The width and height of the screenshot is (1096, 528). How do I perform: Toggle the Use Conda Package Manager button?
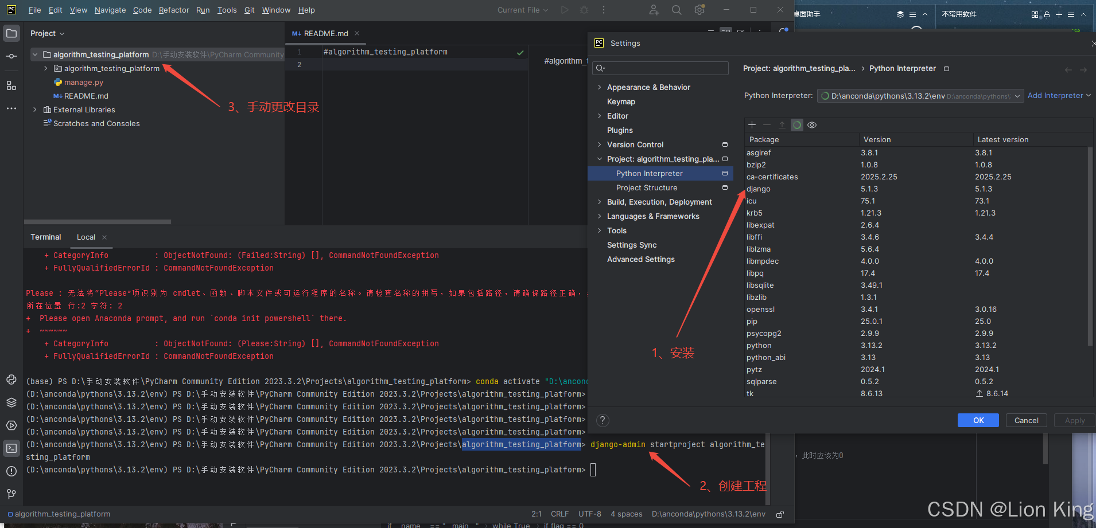[797, 125]
